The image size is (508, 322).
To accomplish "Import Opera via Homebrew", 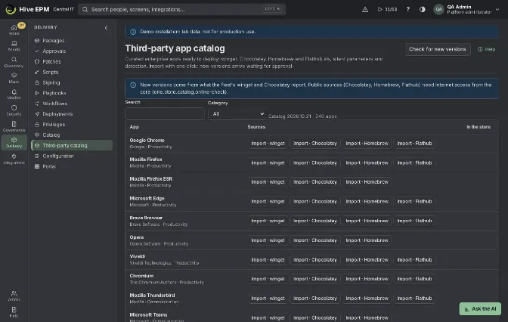I will point(367,240).
